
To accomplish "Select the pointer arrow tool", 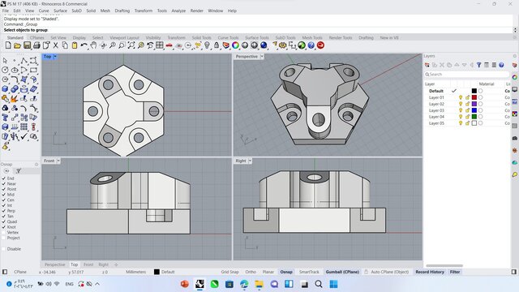I will click(5, 61).
